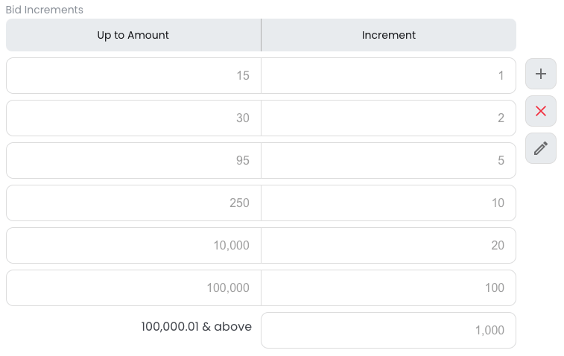564x356 pixels.
Task: Select the Up to Amount field showing 15
Action: coord(133,76)
